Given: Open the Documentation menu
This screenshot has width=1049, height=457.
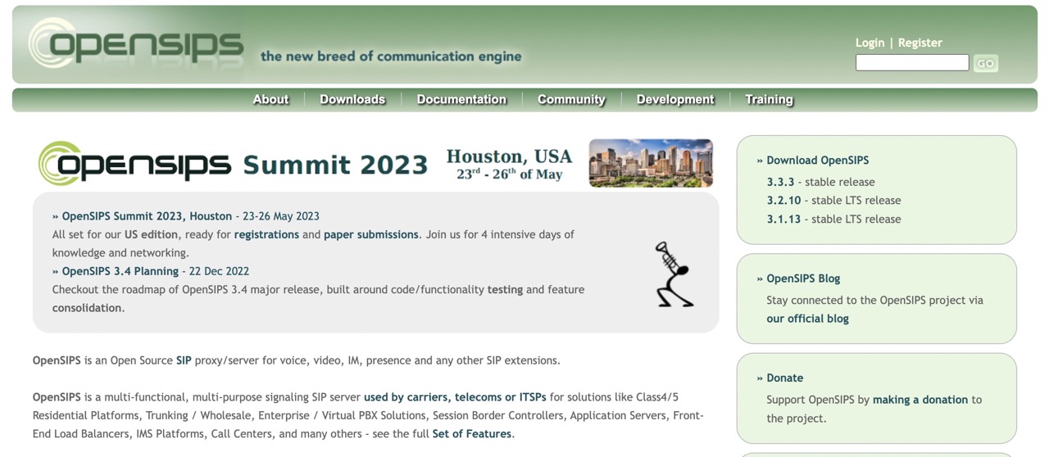Looking at the screenshot, I should click(461, 99).
